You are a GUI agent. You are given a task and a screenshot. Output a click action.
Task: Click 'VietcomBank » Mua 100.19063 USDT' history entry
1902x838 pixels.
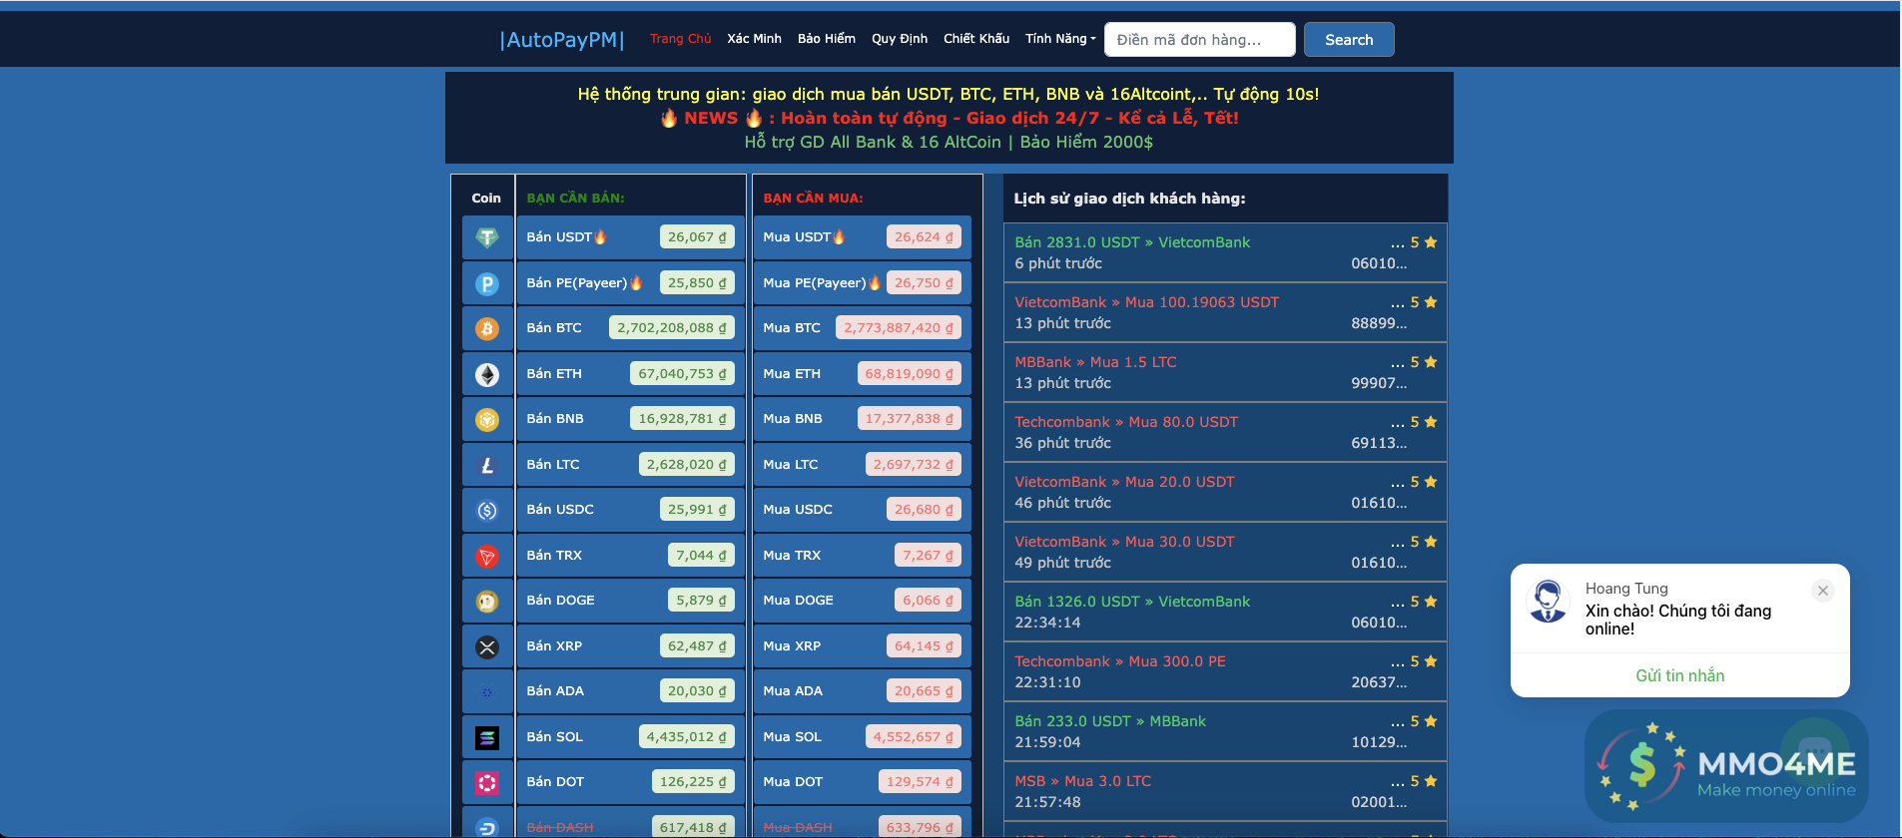1225,312
